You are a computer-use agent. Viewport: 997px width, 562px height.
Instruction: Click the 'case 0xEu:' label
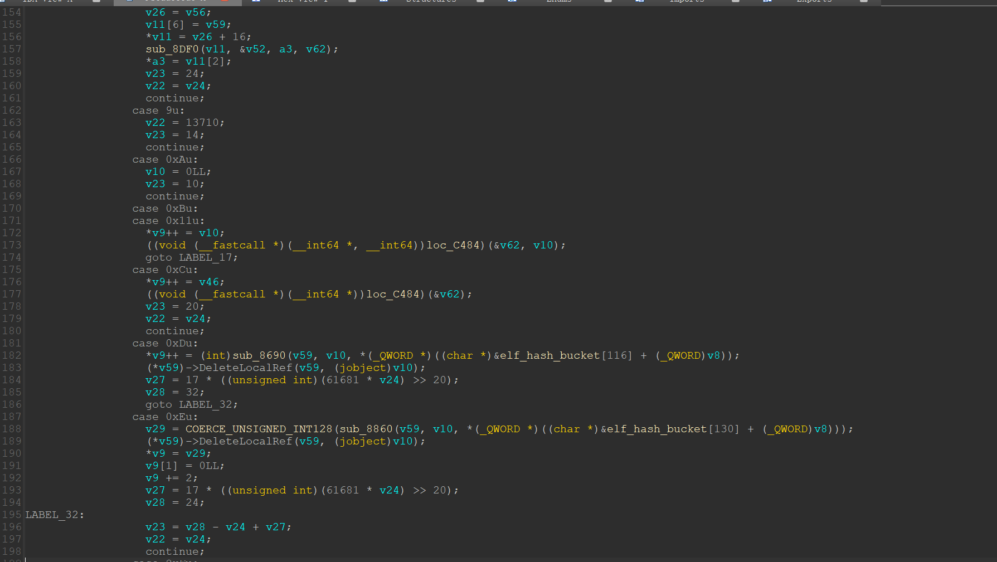pos(165,417)
